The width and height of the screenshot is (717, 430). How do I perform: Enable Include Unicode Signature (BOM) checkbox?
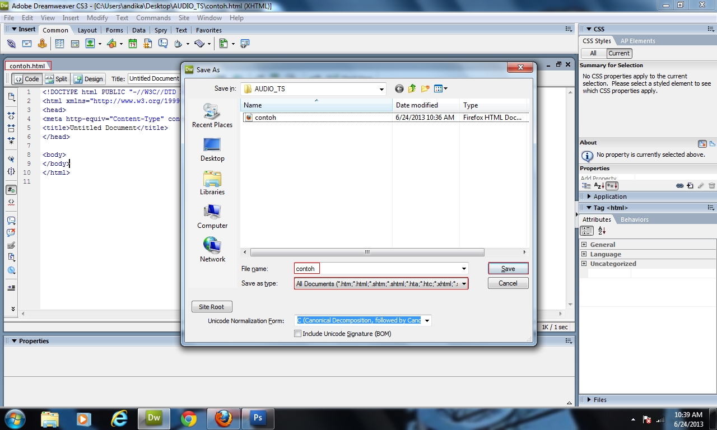pyautogui.click(x=298, y=334)
